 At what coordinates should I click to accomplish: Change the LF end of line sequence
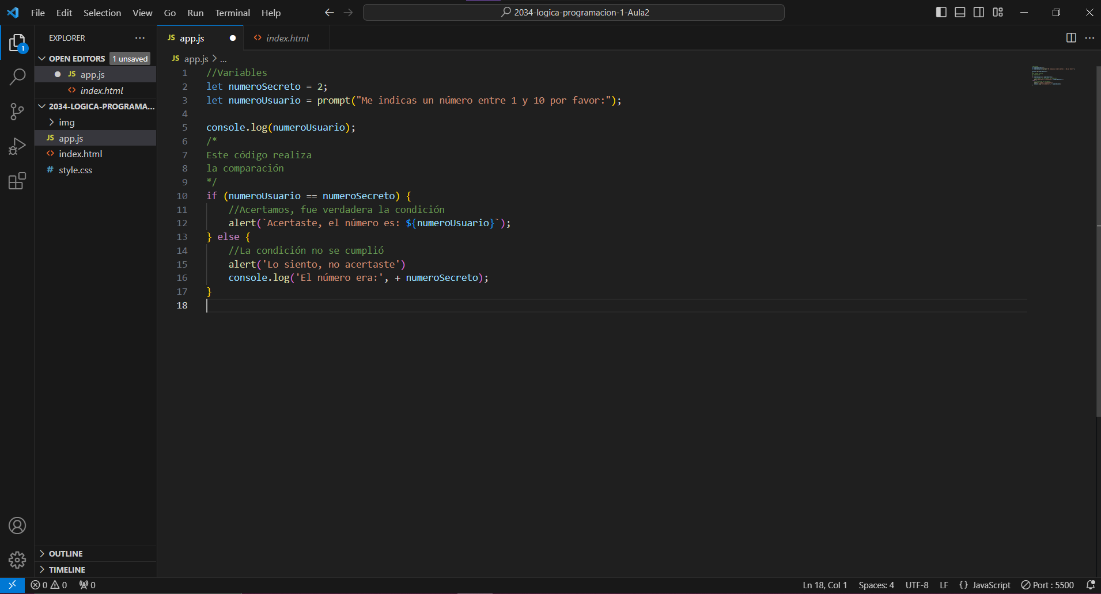(x=944, y=585)
